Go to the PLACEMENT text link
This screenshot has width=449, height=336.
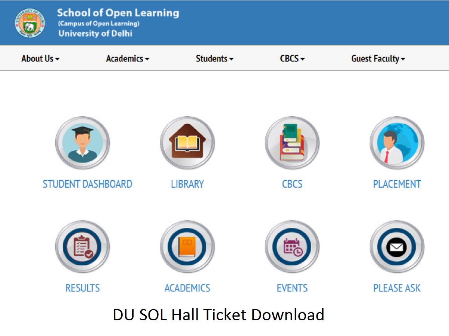click(x=397, y=184)
